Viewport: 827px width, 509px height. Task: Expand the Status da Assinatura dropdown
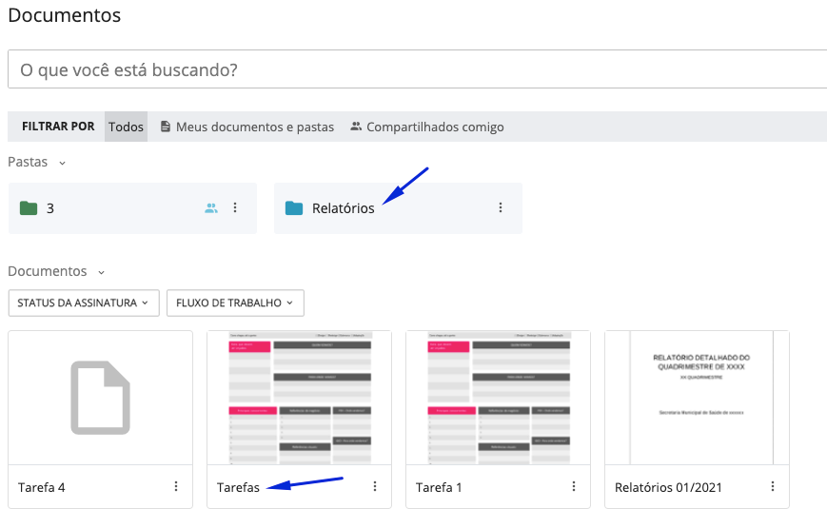(83, 303)
